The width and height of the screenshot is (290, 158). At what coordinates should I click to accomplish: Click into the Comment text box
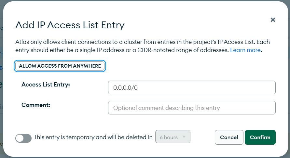[x=192, y=108]
